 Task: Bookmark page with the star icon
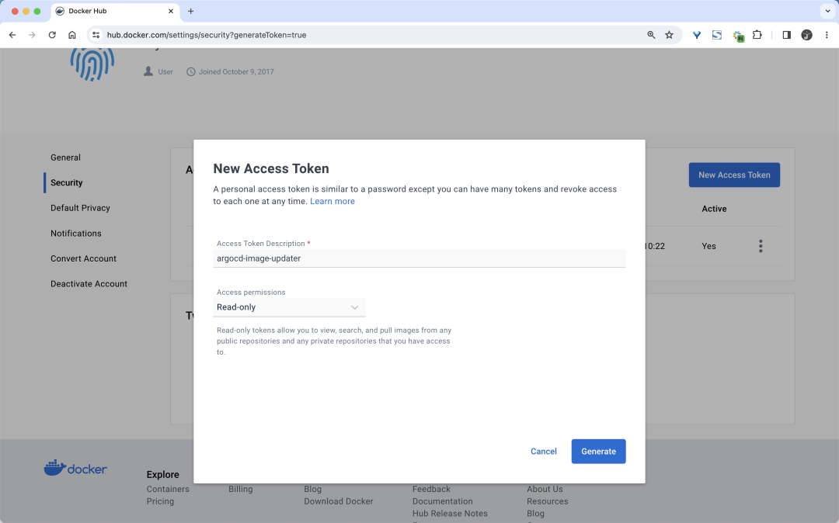pos(669,35)
